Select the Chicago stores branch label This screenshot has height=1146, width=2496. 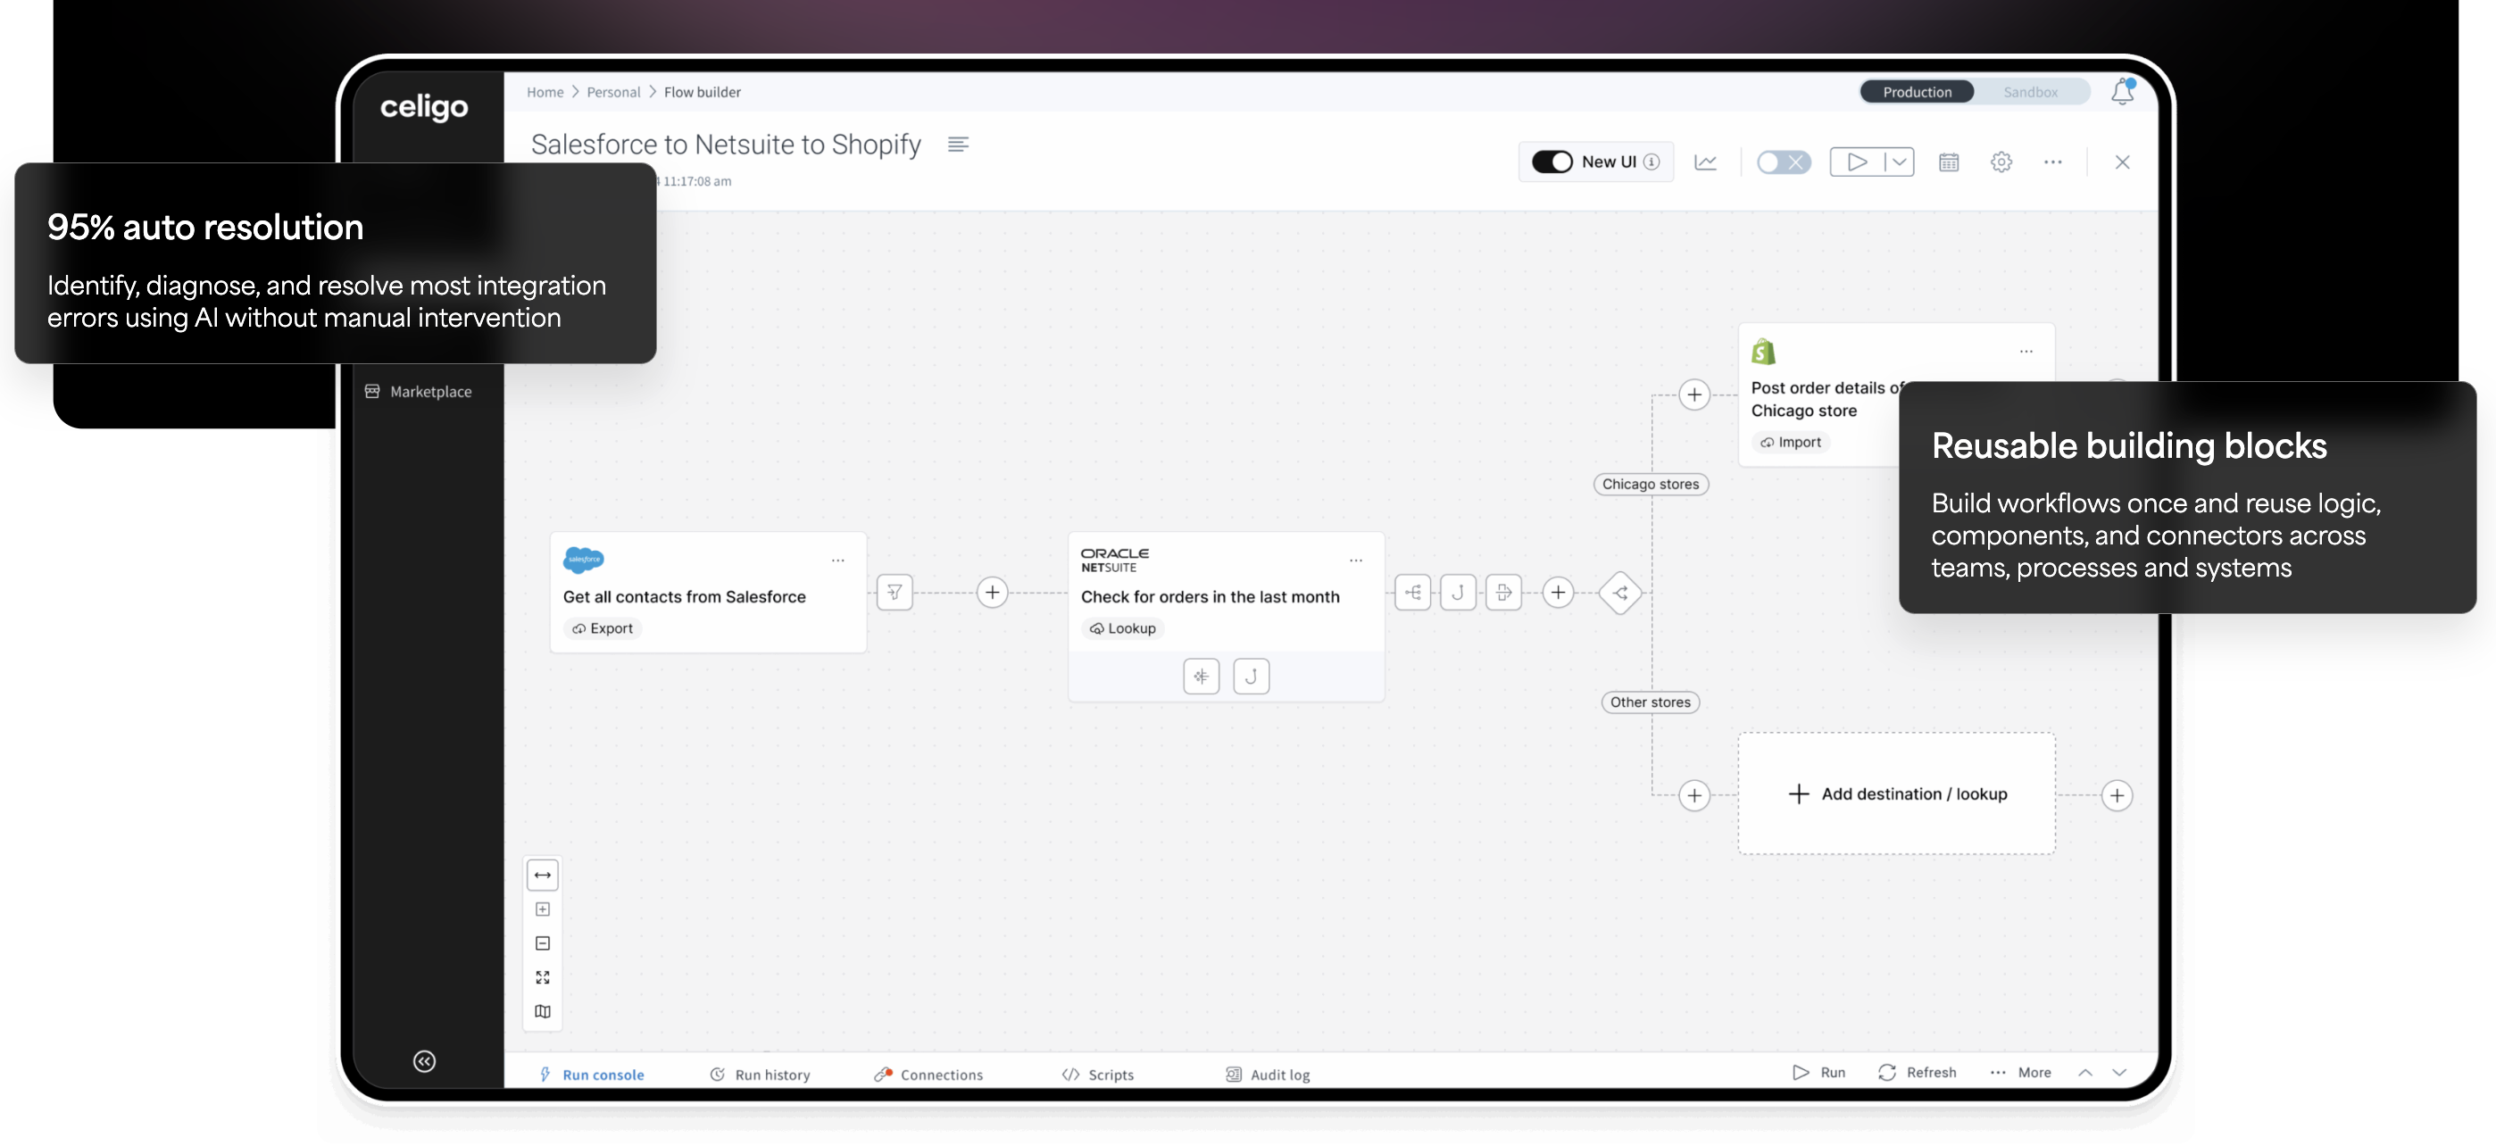pyautogui.click(x=1650, y=485)
